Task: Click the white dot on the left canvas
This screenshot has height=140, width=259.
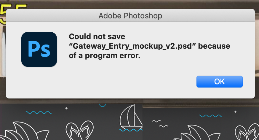Action: point(66,108)
